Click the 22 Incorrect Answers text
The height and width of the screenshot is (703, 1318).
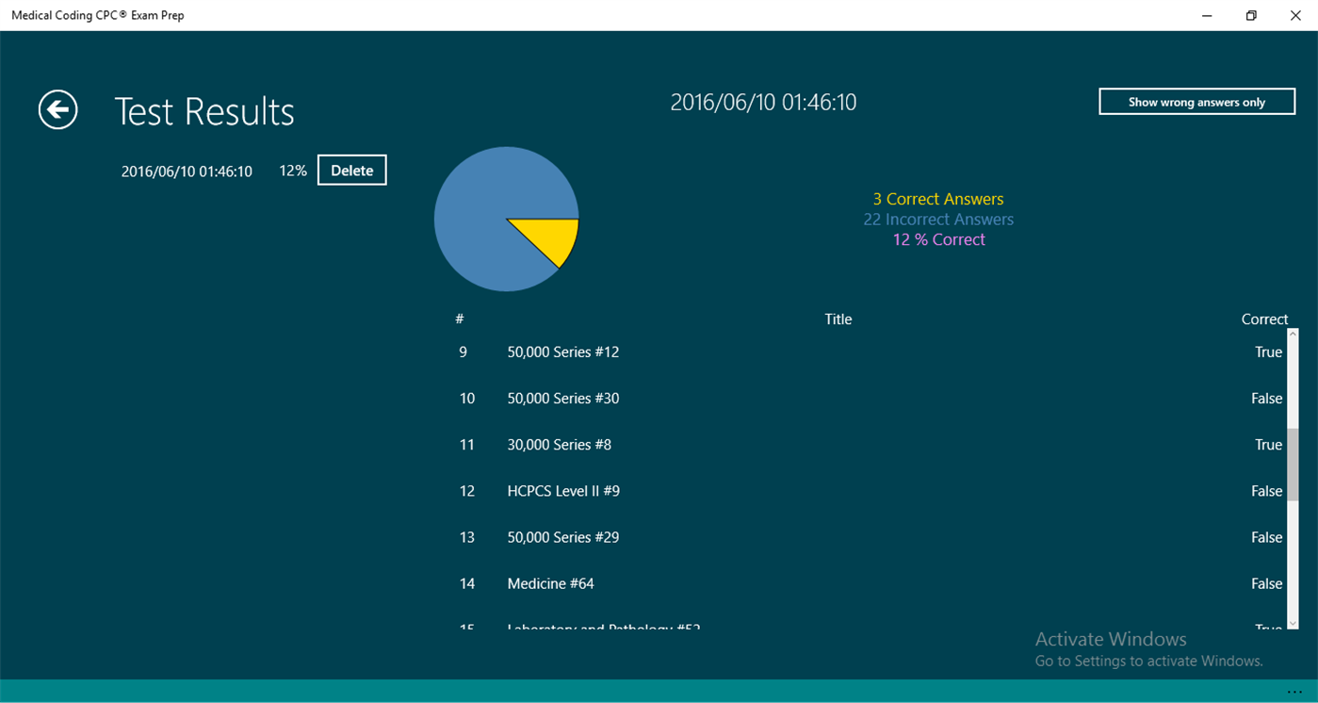pos(938,219)
